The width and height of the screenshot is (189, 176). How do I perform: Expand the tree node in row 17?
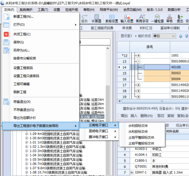pyautogui.click(x=138, y=85)
